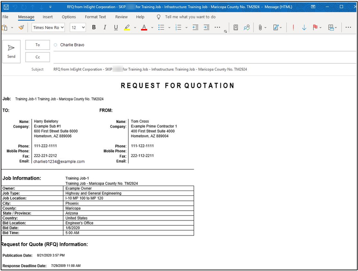Toggle the numbered list
This screenshot has height=271, width=358.
tap(178, 28)
